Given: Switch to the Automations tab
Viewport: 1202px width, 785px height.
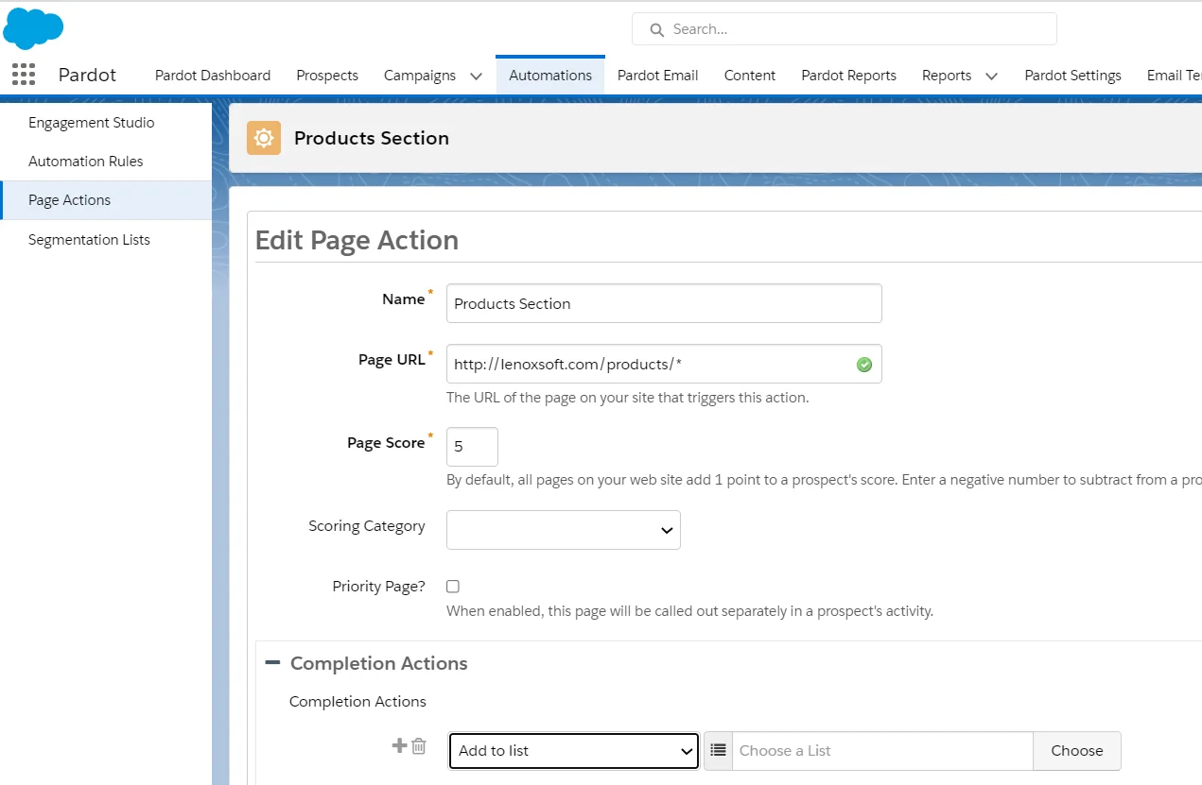Looking at the screenshot, I should [x=549, y=75].
